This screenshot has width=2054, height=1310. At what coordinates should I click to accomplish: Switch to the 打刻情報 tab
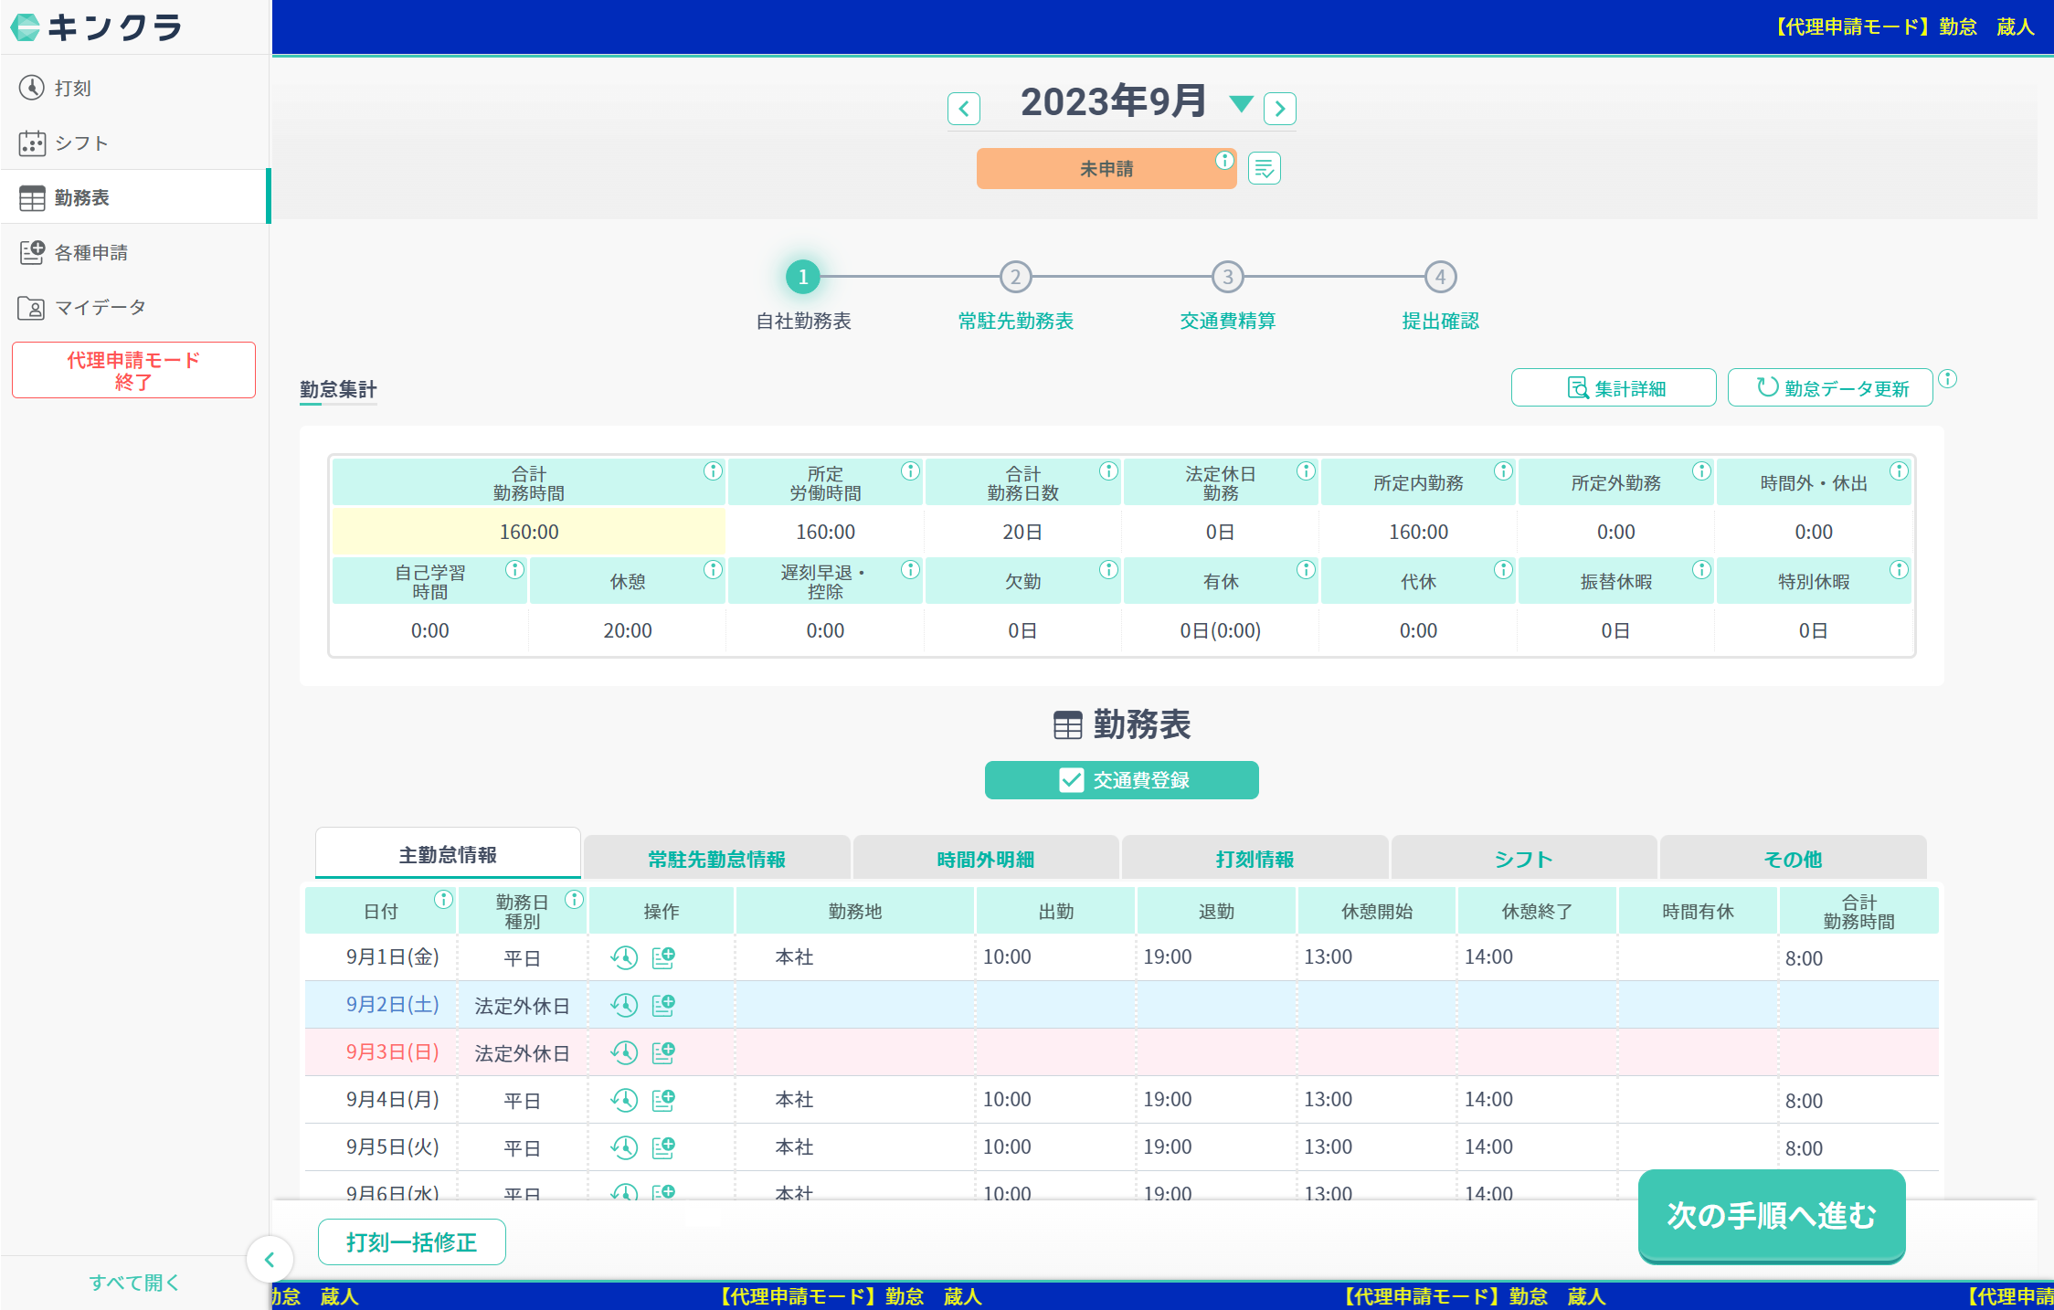[1254, 859]
